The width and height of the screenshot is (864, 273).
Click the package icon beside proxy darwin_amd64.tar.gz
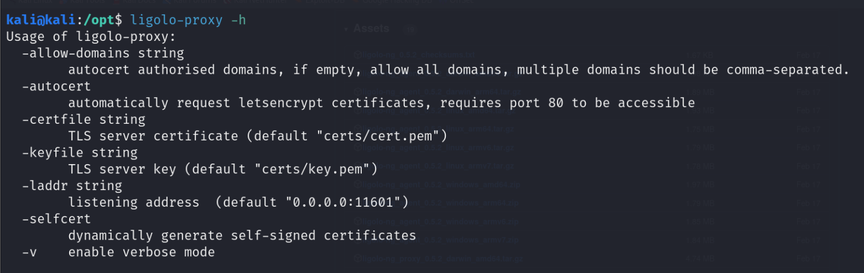(x=357, y=258)
